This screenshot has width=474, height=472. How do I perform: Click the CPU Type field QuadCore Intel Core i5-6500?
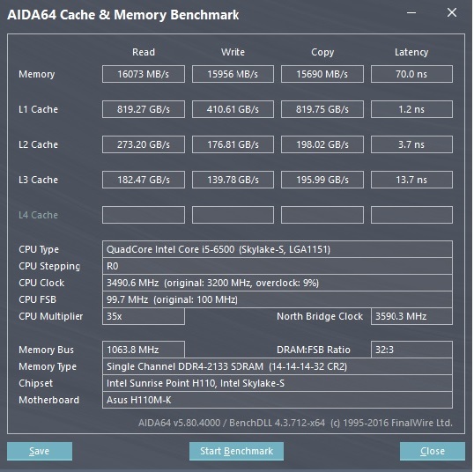278,249
